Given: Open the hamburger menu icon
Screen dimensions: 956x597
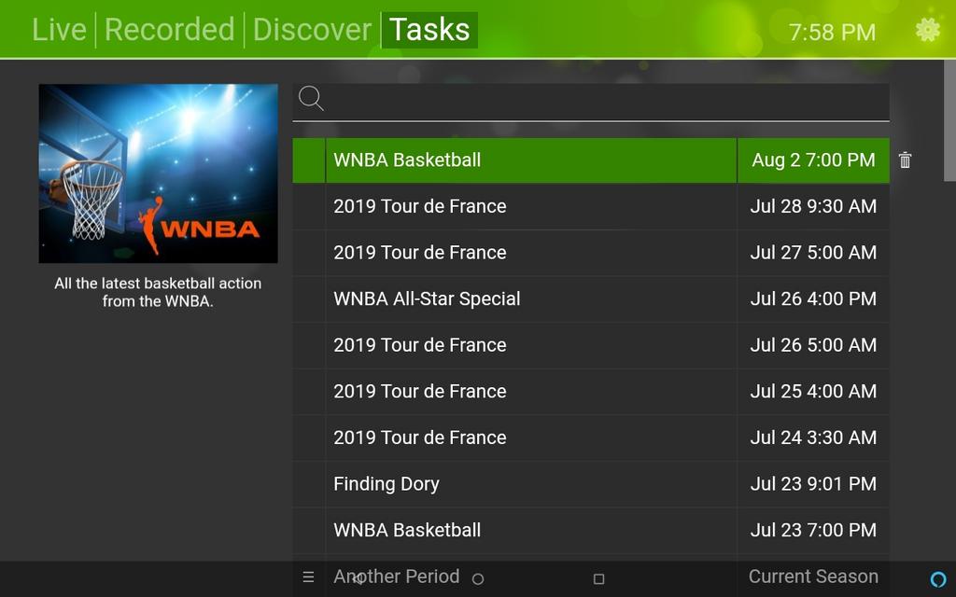Looking at the screenshot, I should coord(308,576).
